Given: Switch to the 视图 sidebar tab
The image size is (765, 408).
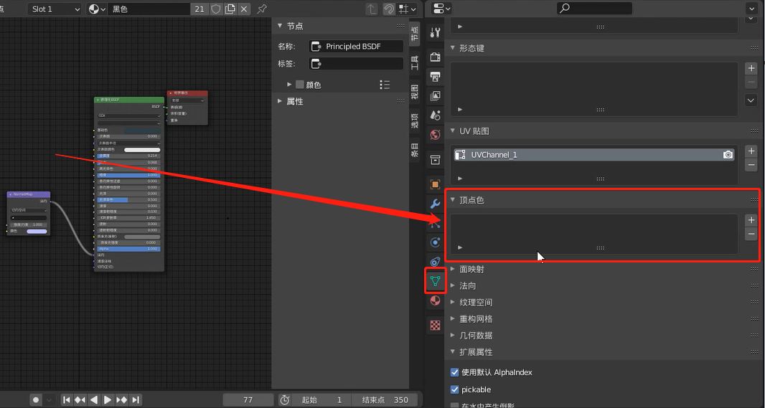Looking at the screenshot, I should pos(414,91).
